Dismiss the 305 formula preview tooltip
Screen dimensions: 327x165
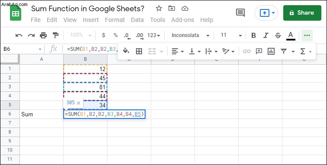(x=78, y=103)
